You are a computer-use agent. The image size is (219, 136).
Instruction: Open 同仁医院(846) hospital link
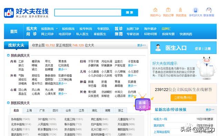(x=100, y=119)
